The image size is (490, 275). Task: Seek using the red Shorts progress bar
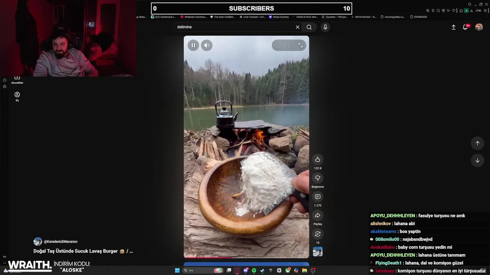coord(246,257)
